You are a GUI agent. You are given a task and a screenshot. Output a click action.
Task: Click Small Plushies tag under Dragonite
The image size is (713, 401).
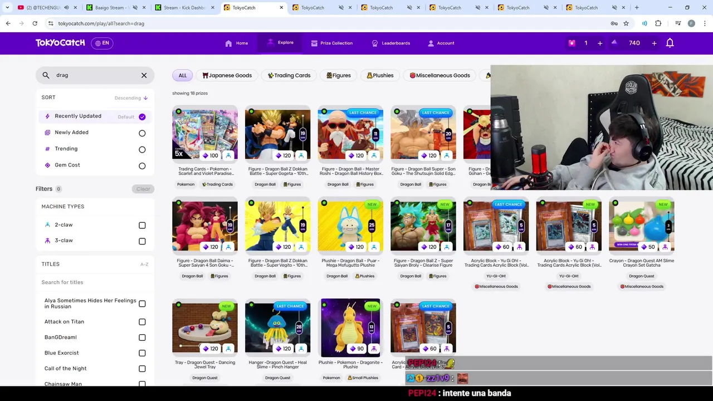[x=363, y=378]
